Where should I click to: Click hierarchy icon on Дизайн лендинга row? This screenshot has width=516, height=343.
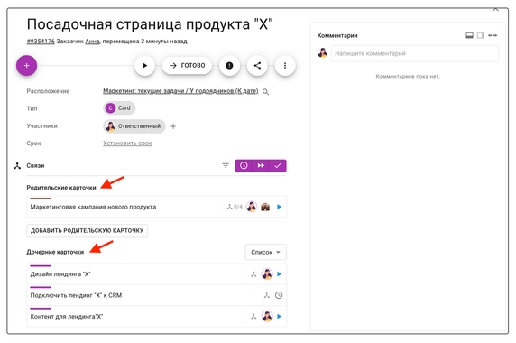click(253, 273)
